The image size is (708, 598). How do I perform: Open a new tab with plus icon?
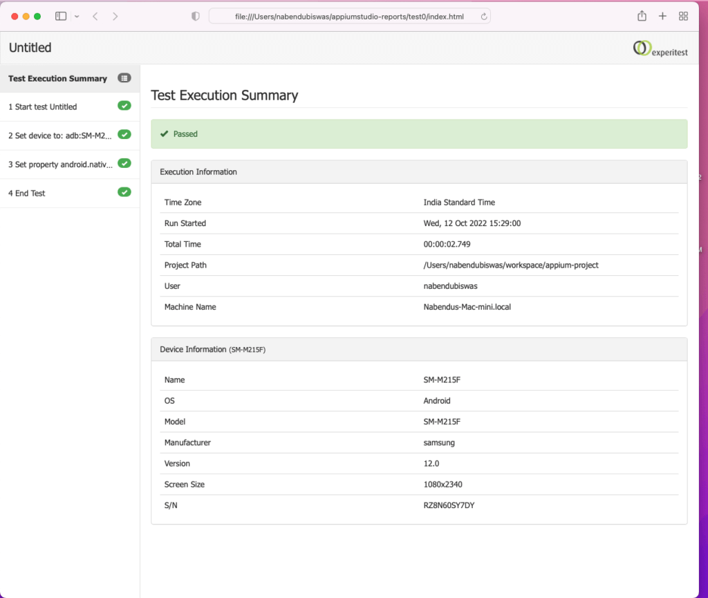(662, 16)
